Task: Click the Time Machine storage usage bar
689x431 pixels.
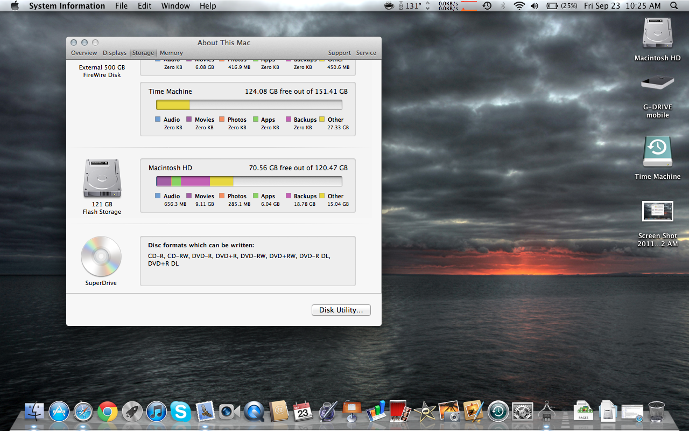Action: point(249,105)
